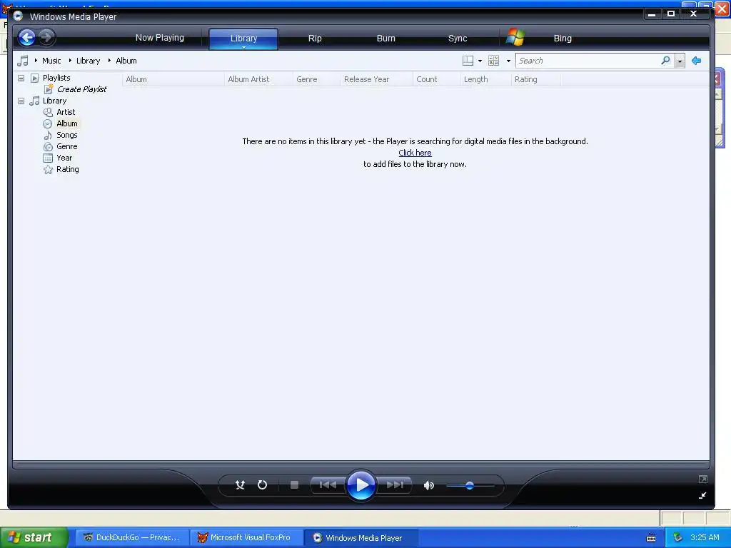
Task: Select the Album view in the tree
Action: (x=67, y=123)
